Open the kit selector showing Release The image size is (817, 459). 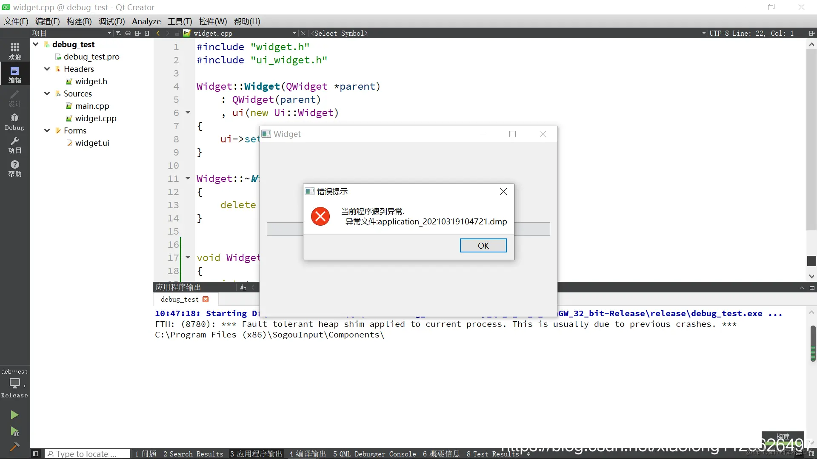click(14, 384)
